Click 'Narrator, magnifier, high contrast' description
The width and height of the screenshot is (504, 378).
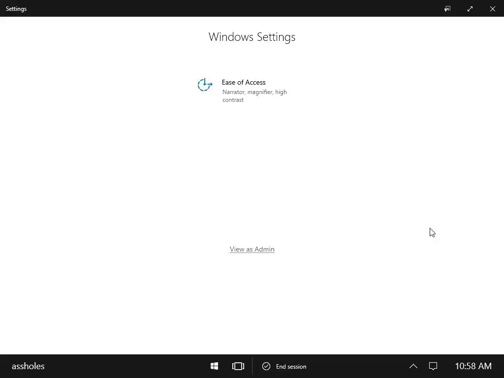point(254,96)
